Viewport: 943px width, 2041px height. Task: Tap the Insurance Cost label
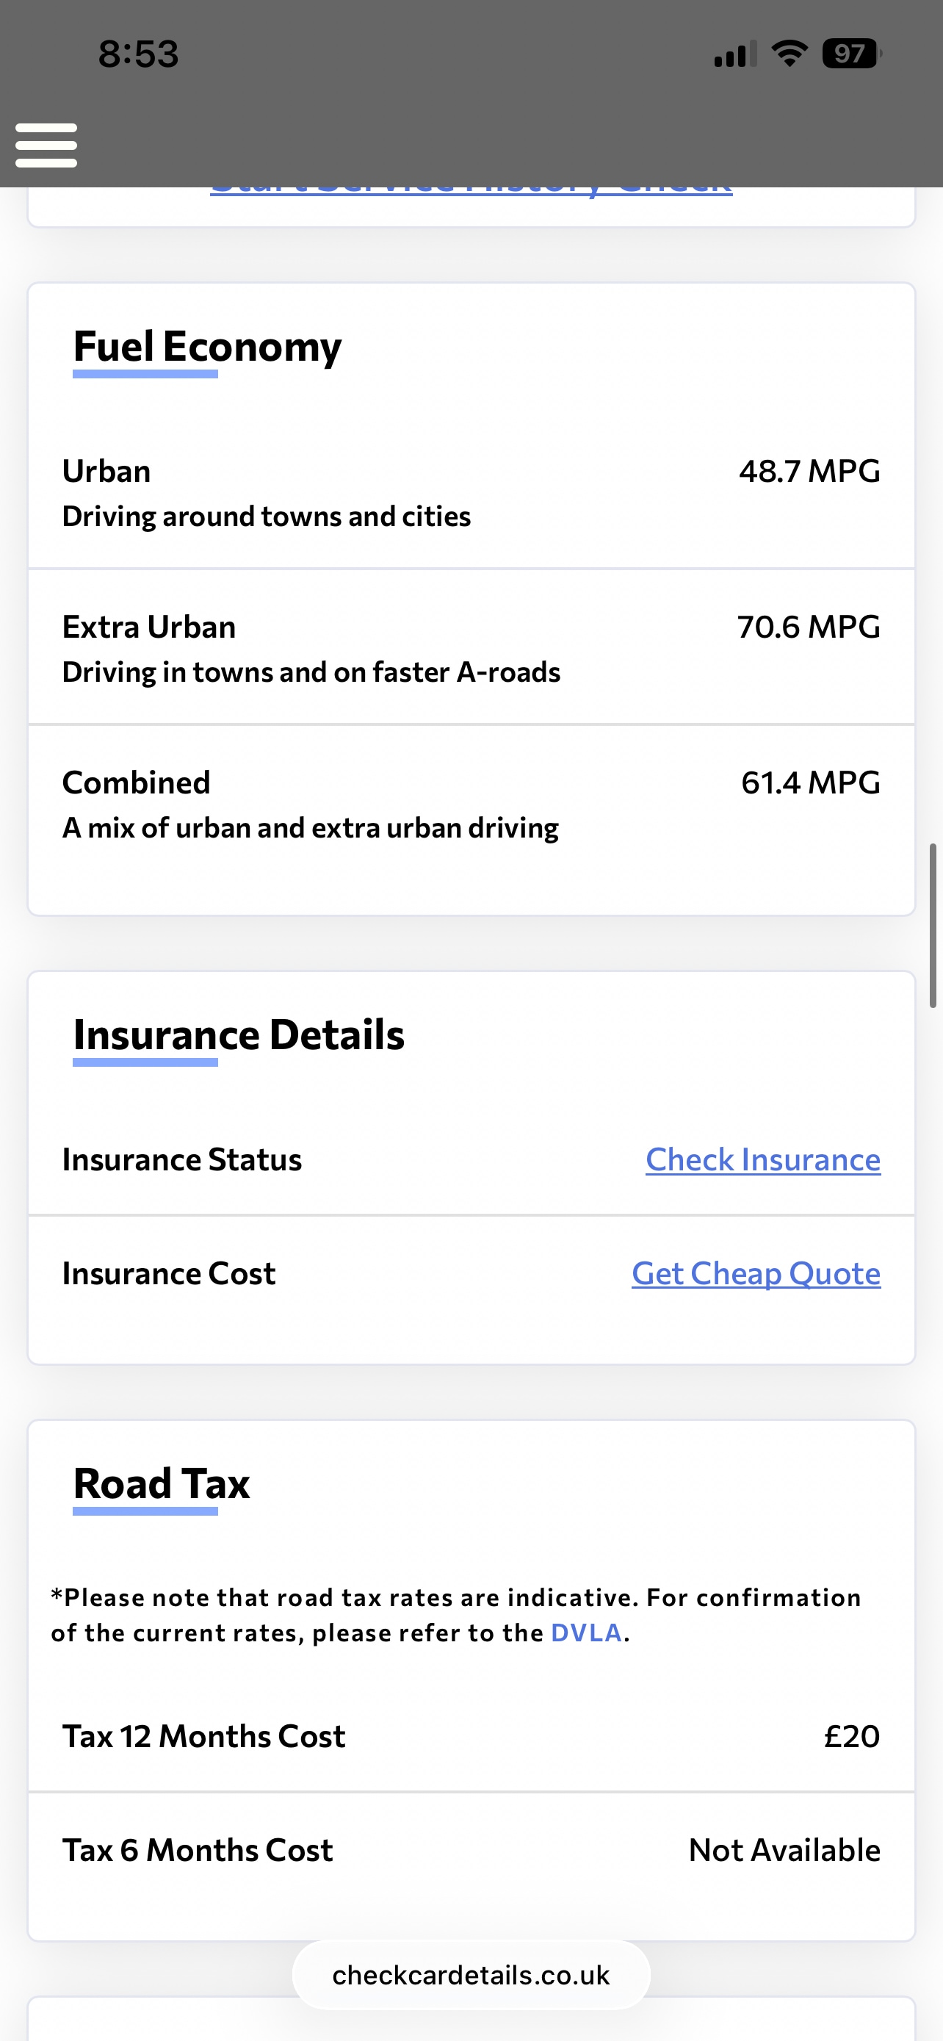(169, 1274)
